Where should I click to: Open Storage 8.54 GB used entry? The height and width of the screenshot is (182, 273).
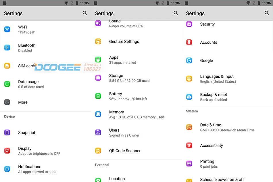(x=136, y=78)
